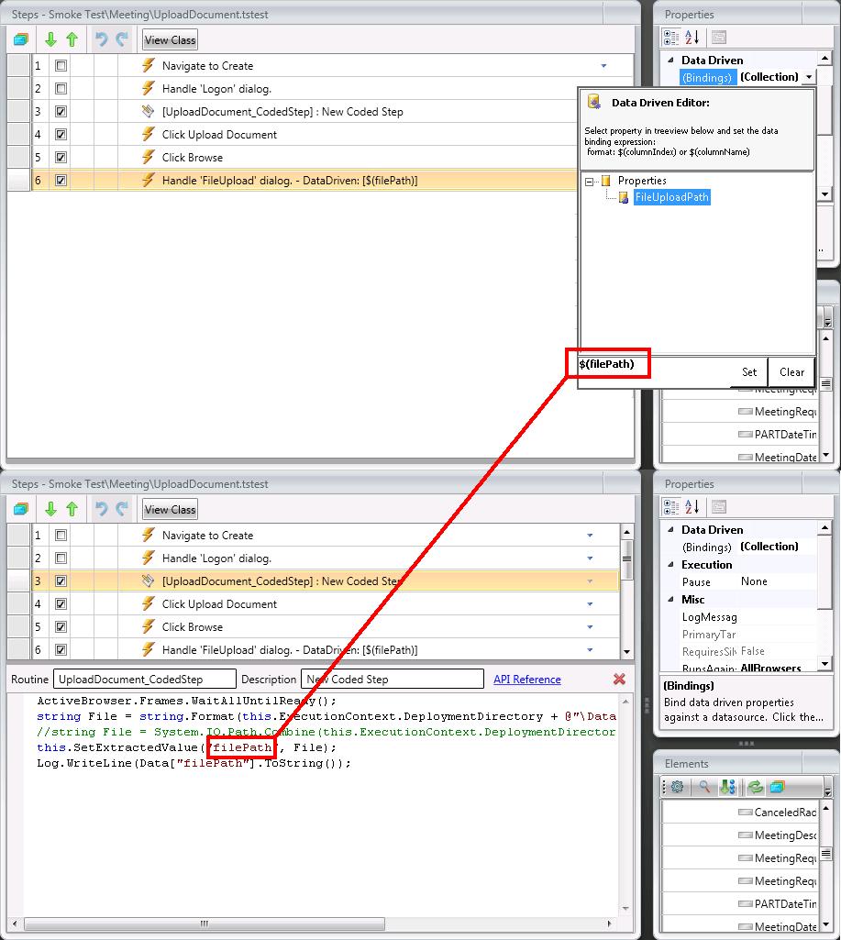The width and height of the screenshot is (841, 940).
Task: Select upper step 4 Click Upload Document row
Action: pos(304,134)
